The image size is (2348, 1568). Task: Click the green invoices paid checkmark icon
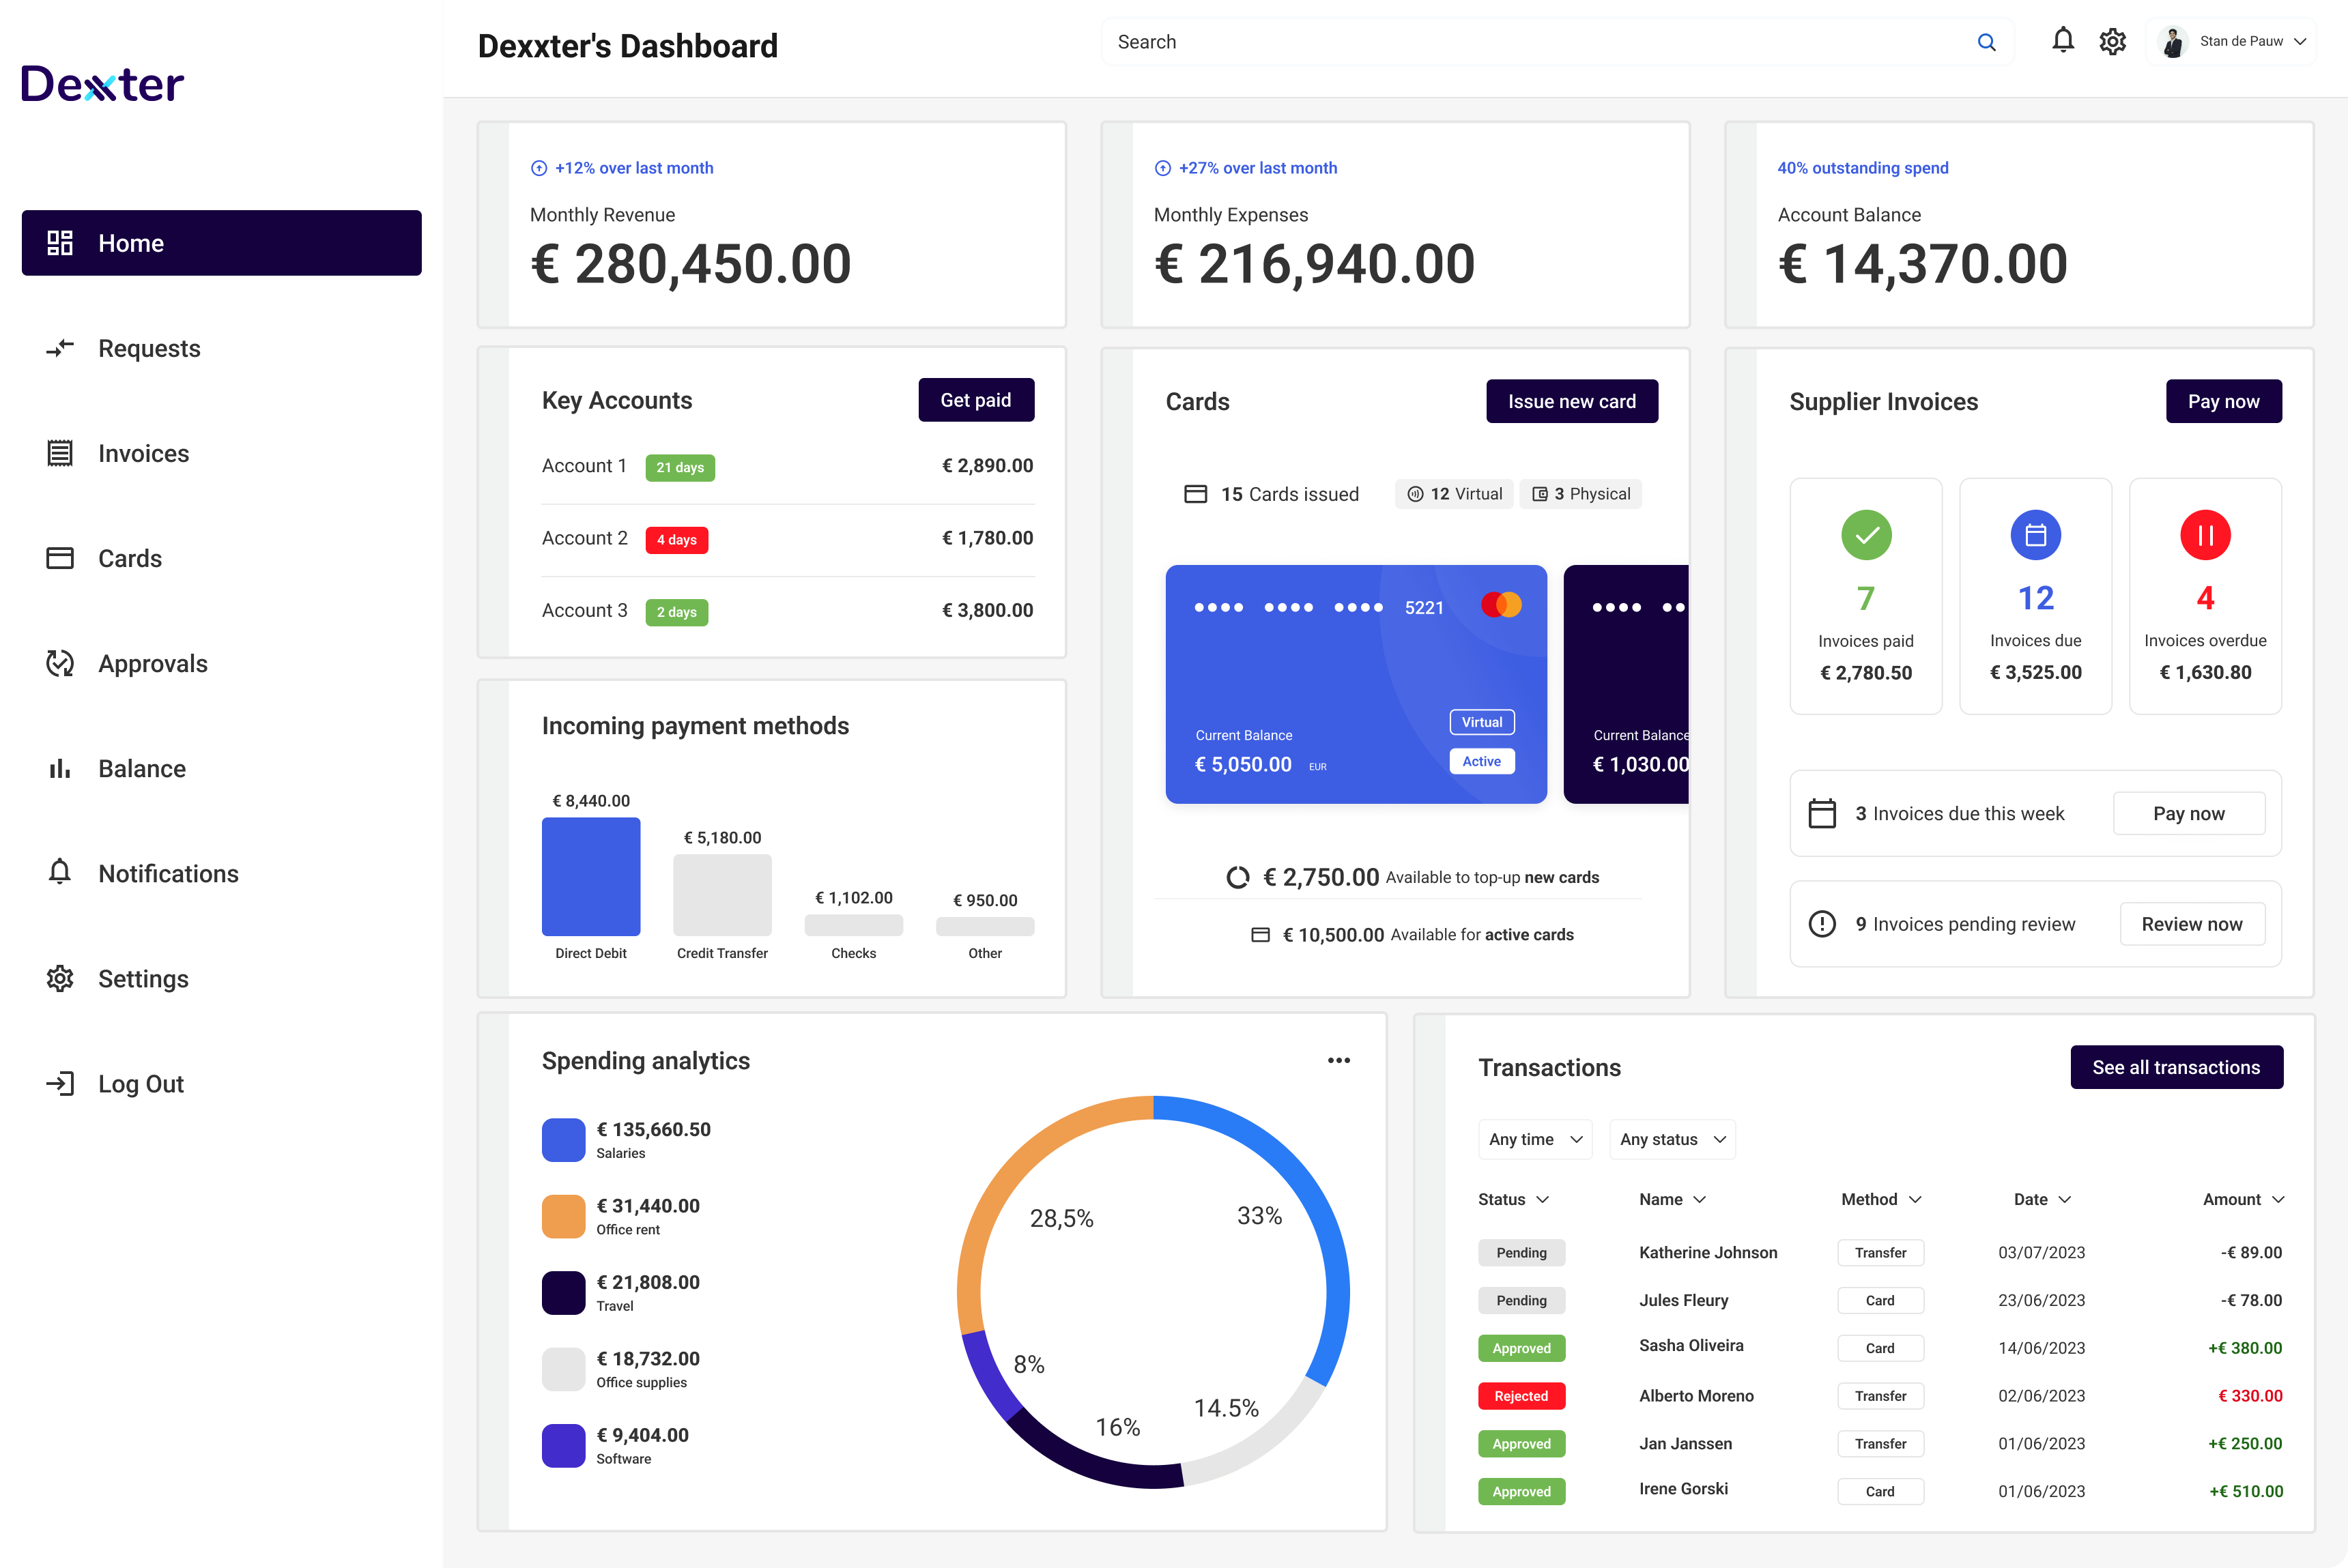(1866, 535)
